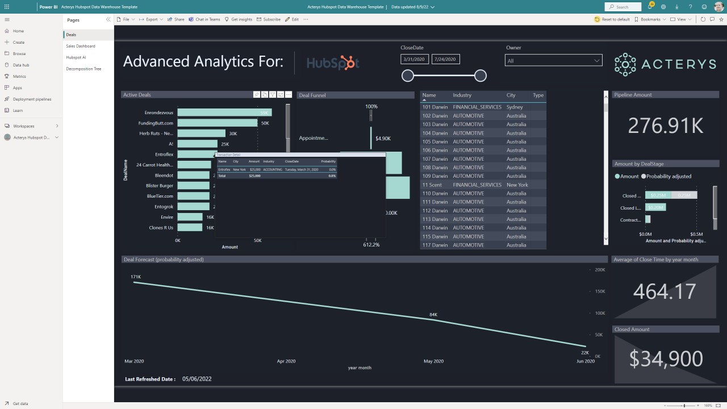
Task: Click the Edit button
Action: 292,19
